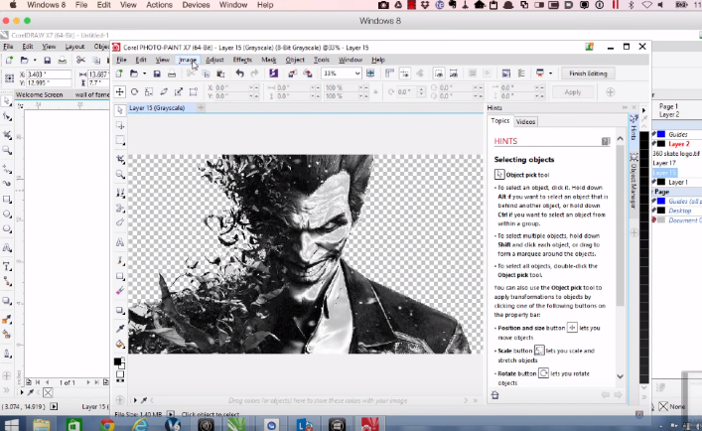Click foreground black color swatch in toolbox
The image size is (702, 431).
click(117, 361)
